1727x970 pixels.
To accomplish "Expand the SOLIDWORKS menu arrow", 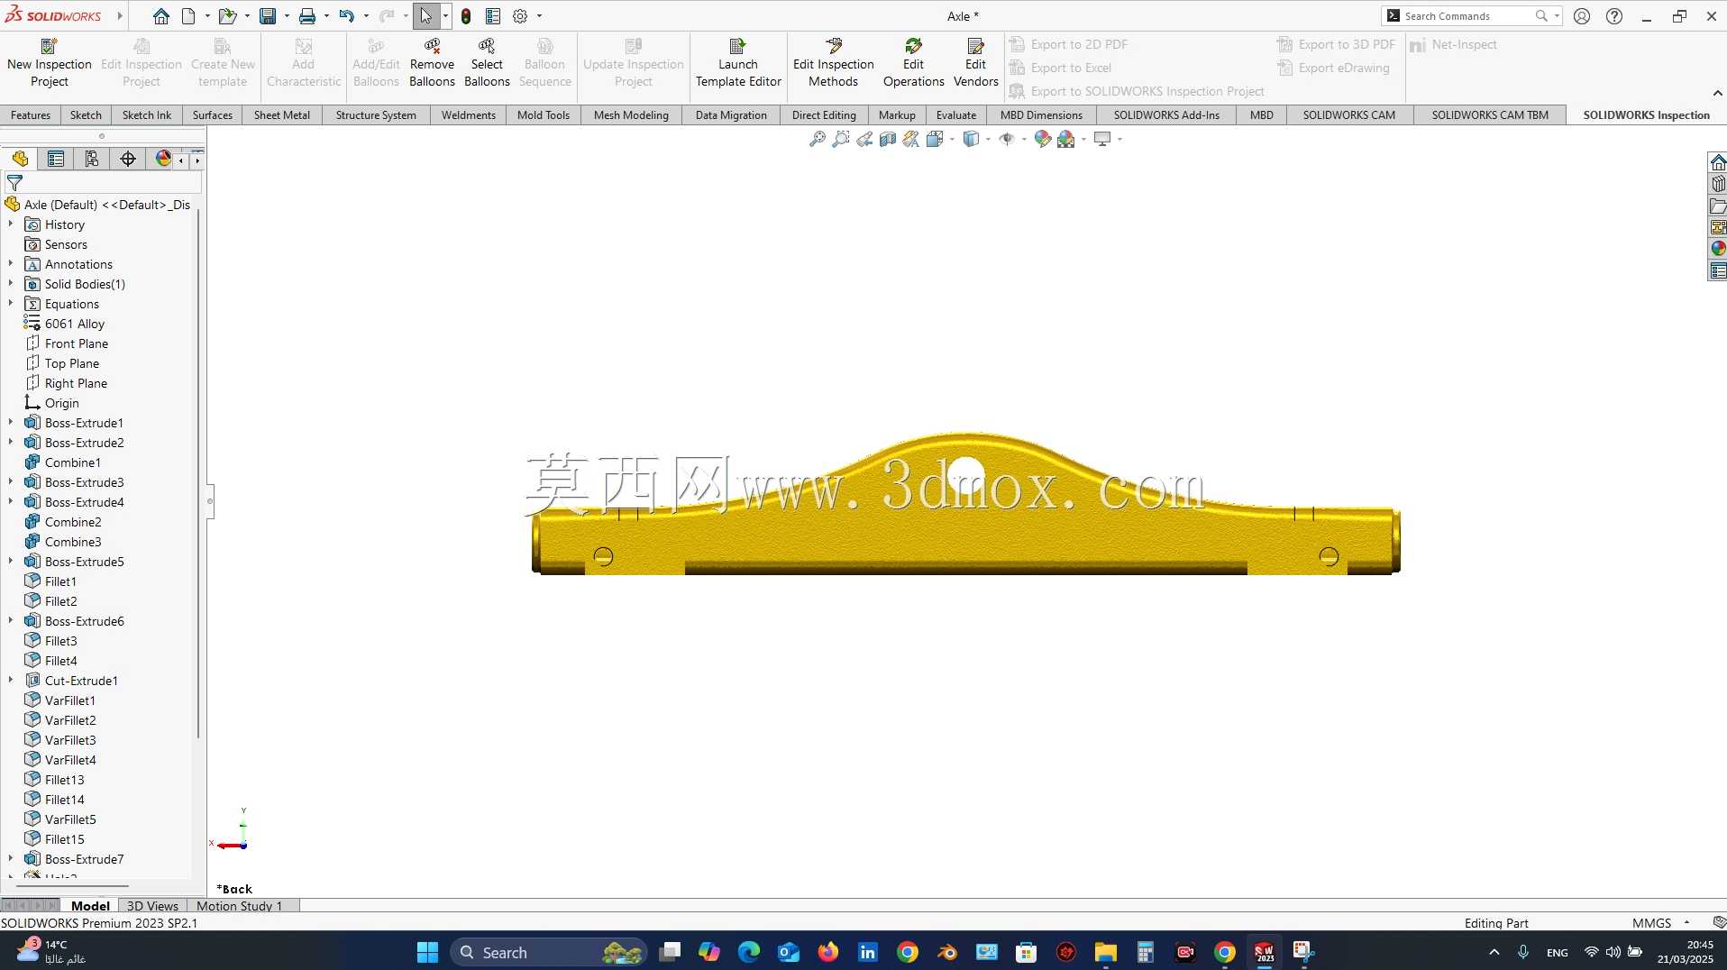I will [120, 16].
